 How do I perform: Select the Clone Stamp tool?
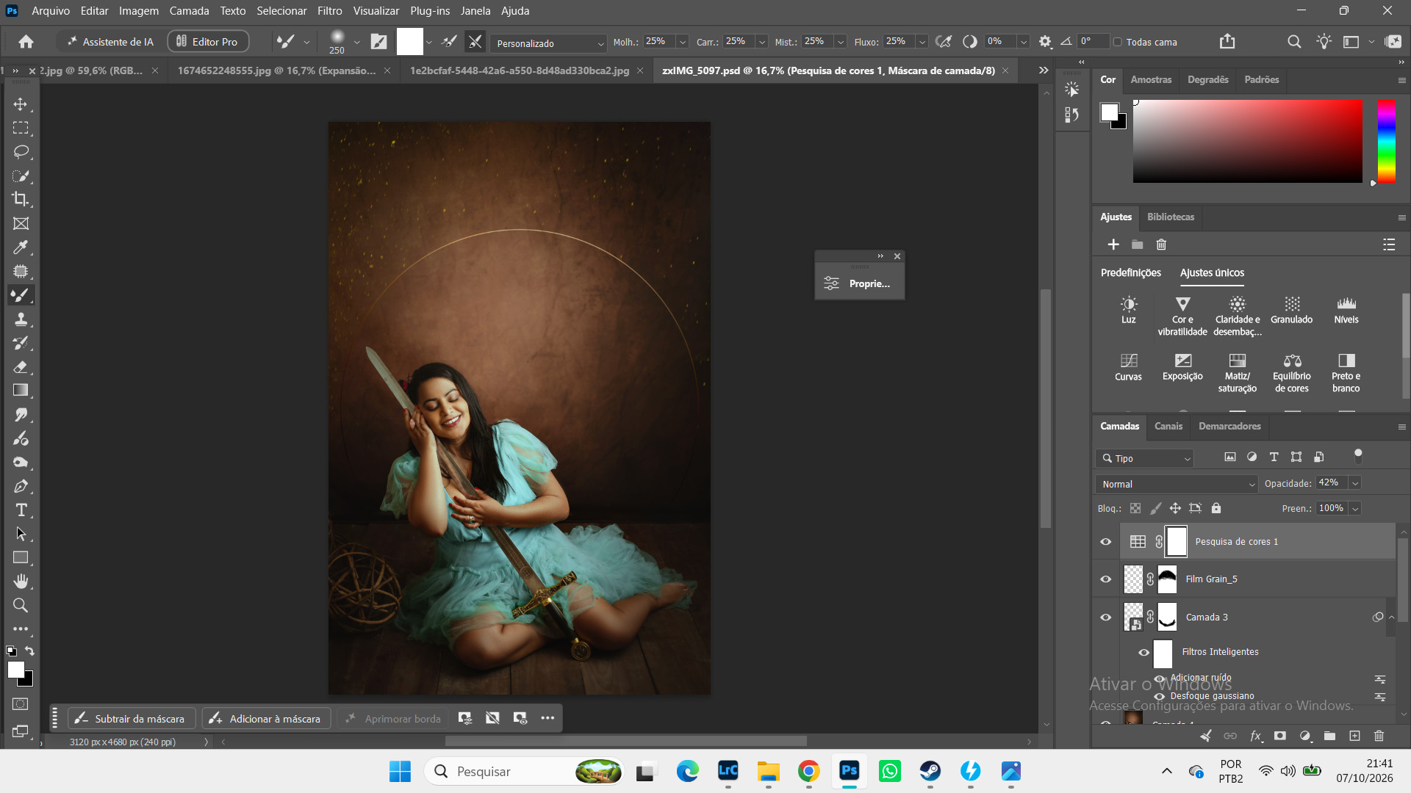pyautogui.click(x=21, y=319)
